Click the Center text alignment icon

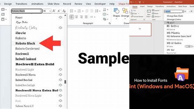pyautogui.click(x=77, y=17)
